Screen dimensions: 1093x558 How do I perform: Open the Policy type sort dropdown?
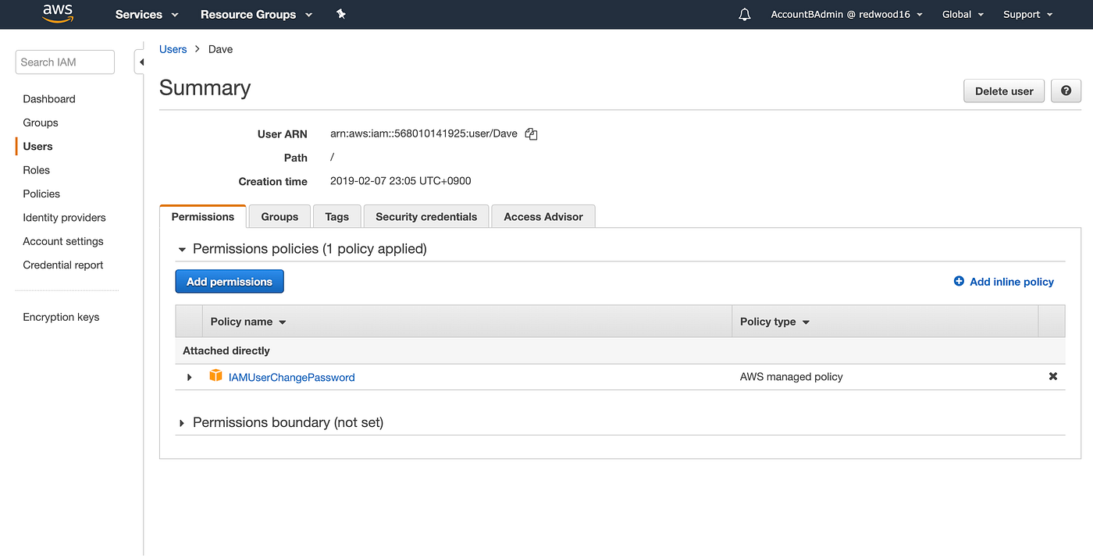806,321
